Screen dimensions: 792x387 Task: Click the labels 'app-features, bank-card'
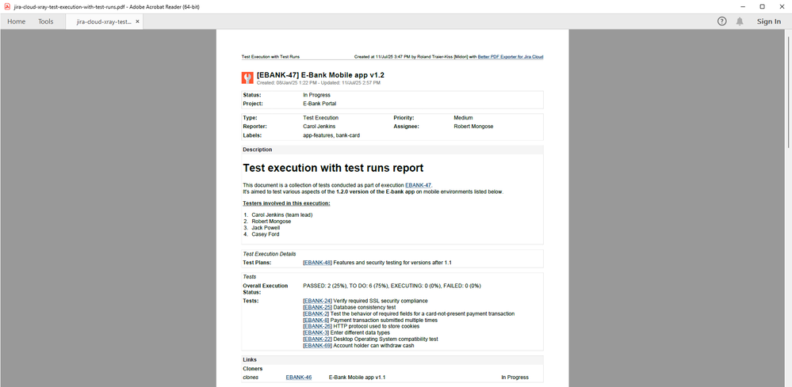click(331, 135)
